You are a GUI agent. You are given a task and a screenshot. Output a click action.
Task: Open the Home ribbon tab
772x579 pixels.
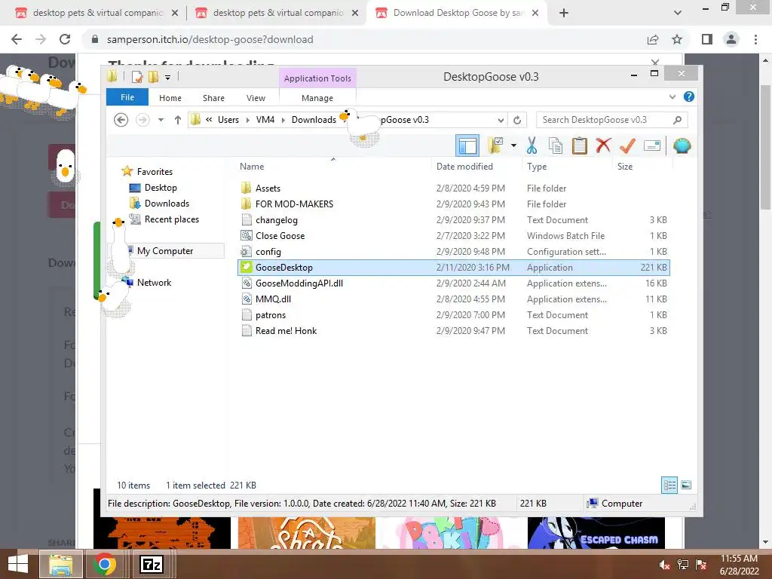point(170,98)
